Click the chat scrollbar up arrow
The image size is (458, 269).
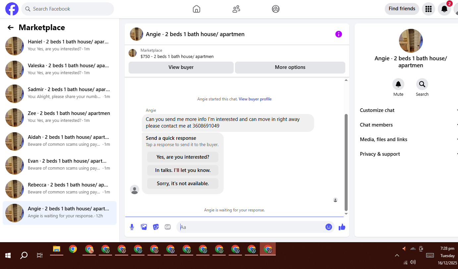click(346, 80)
